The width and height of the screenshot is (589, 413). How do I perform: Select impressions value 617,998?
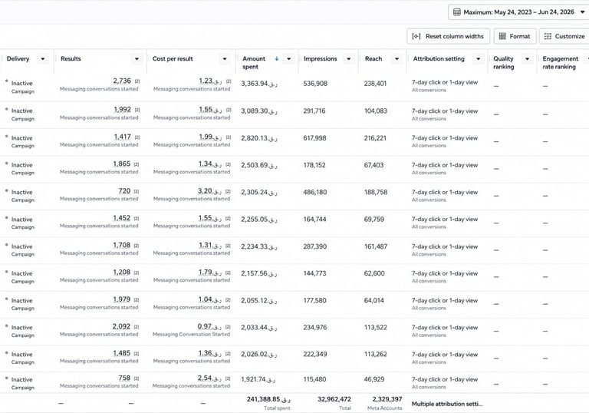tap(314, 138)
